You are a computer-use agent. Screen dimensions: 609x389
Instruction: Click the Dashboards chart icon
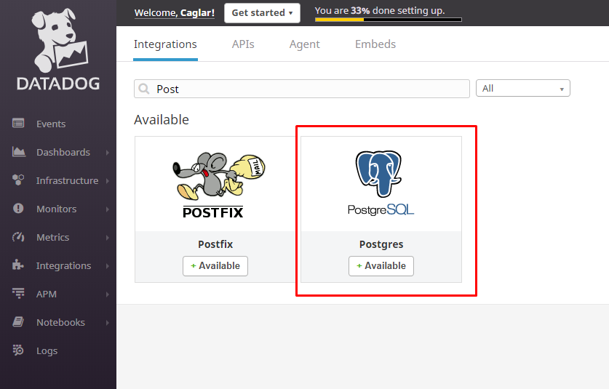coord(19,152)
